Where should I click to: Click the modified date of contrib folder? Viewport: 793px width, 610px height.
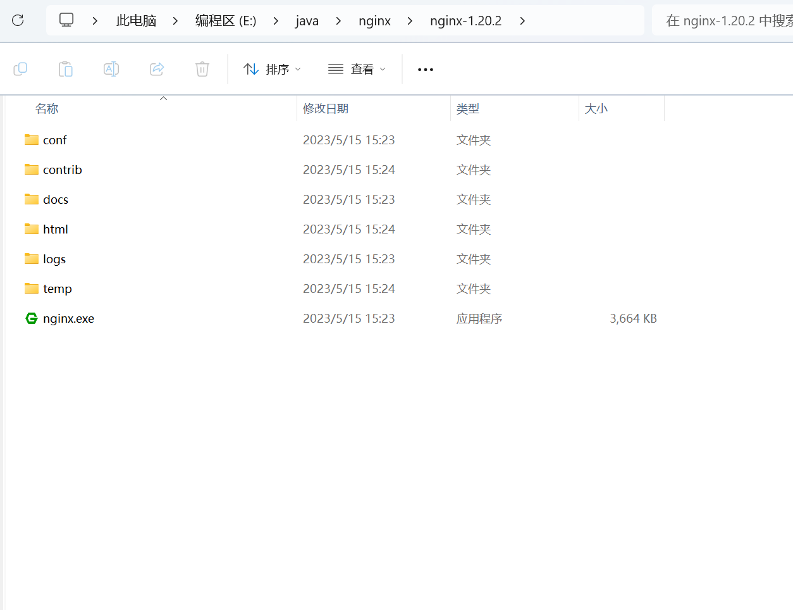click(x=349, y=170)
